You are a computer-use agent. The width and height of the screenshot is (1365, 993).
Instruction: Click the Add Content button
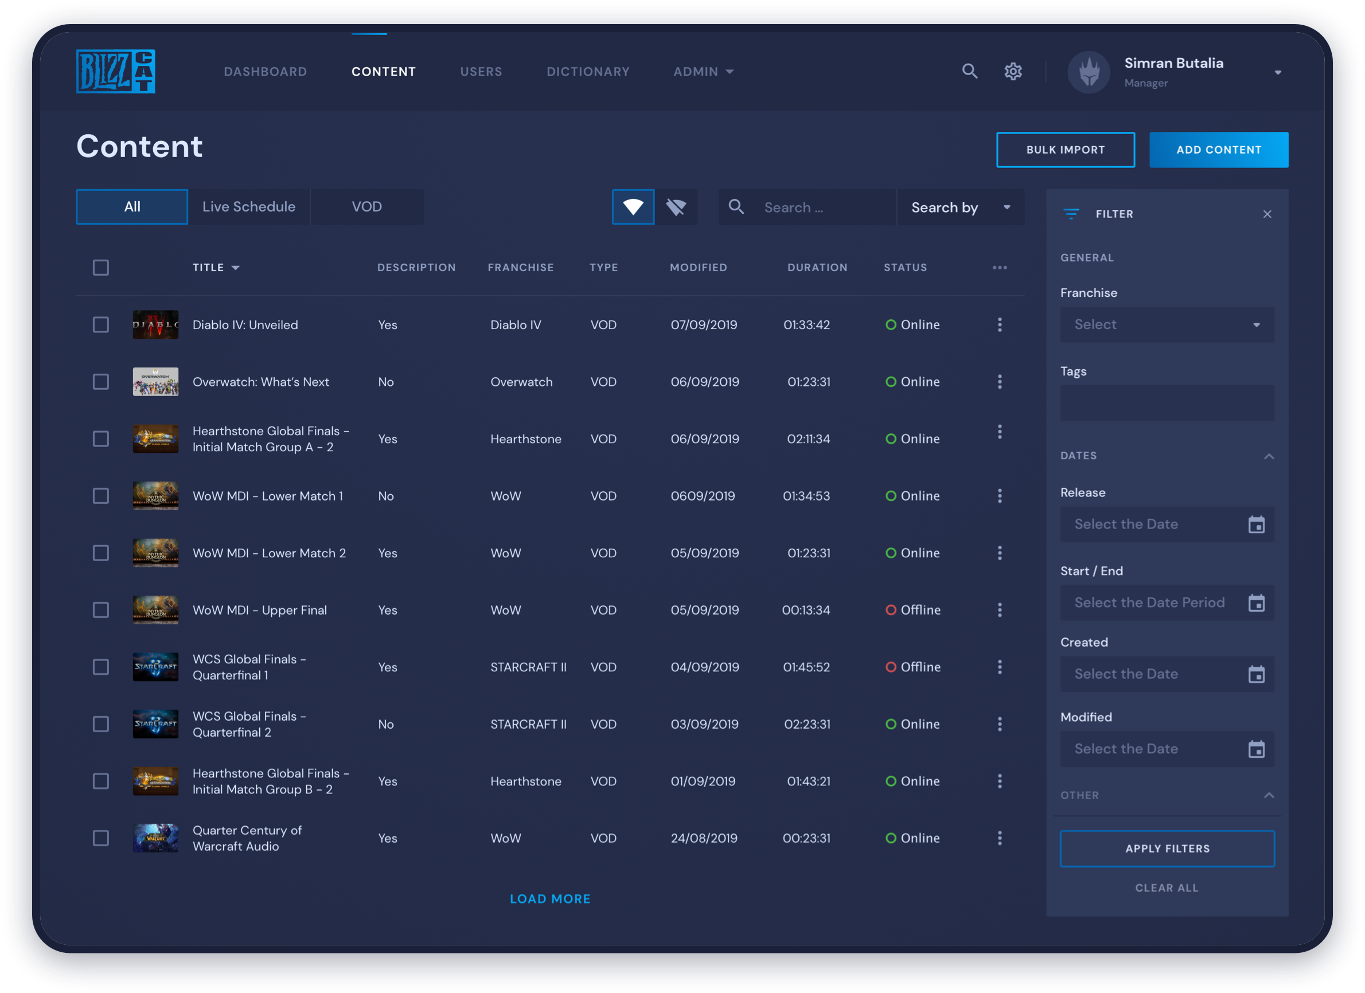coord(1218,150)
